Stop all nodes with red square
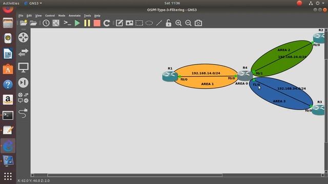This screenshot has height=184, width=328. pyautogui.click(x=97, y=23)
